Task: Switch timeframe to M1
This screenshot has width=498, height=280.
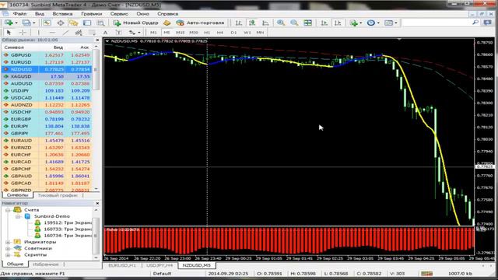Action: 153,33
